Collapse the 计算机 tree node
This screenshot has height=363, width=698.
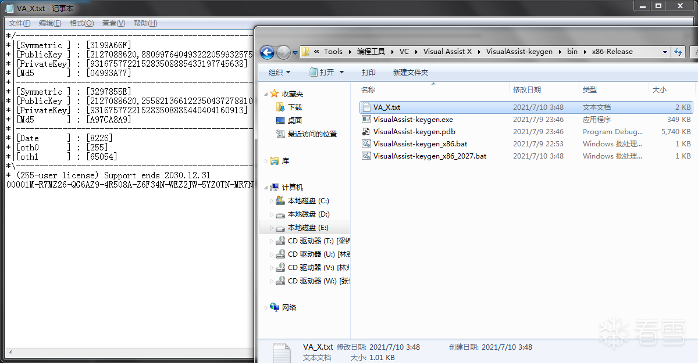(x=266, y=188)
